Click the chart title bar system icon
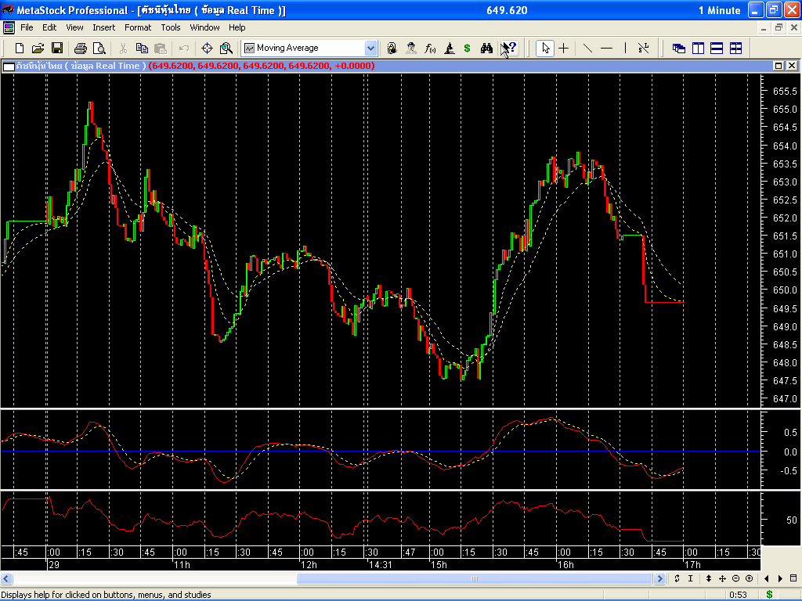Viewport: 802px width, 601px height. click(x=9, y=66)
